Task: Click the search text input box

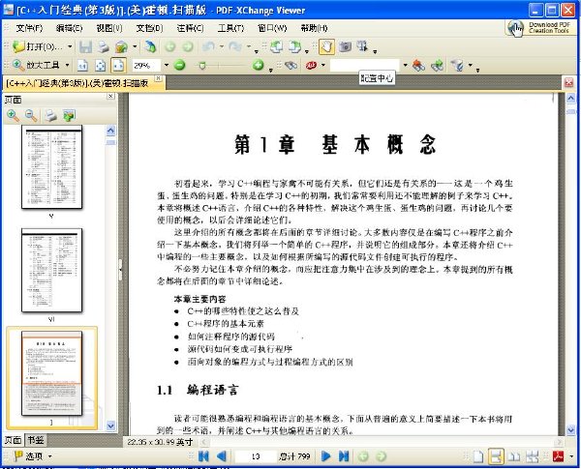Action: tap(365, 65)
